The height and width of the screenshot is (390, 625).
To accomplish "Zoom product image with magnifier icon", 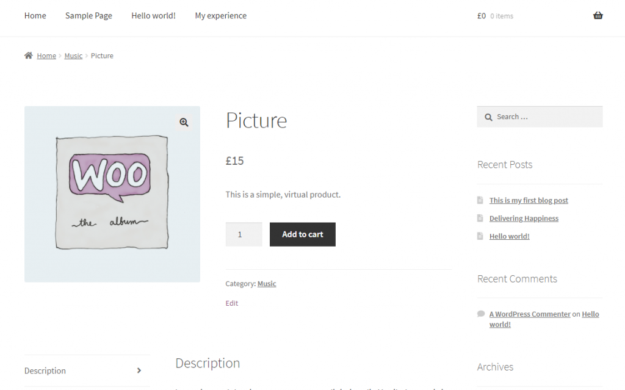I will pyautogui.click(x=184, y=123).
